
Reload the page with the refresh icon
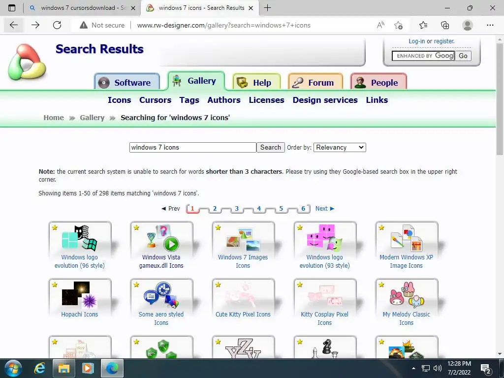pyautogui.click(x=57, y=25)
